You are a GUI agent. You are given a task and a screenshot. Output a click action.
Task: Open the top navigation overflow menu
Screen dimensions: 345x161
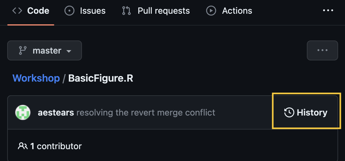pos(328,11)
